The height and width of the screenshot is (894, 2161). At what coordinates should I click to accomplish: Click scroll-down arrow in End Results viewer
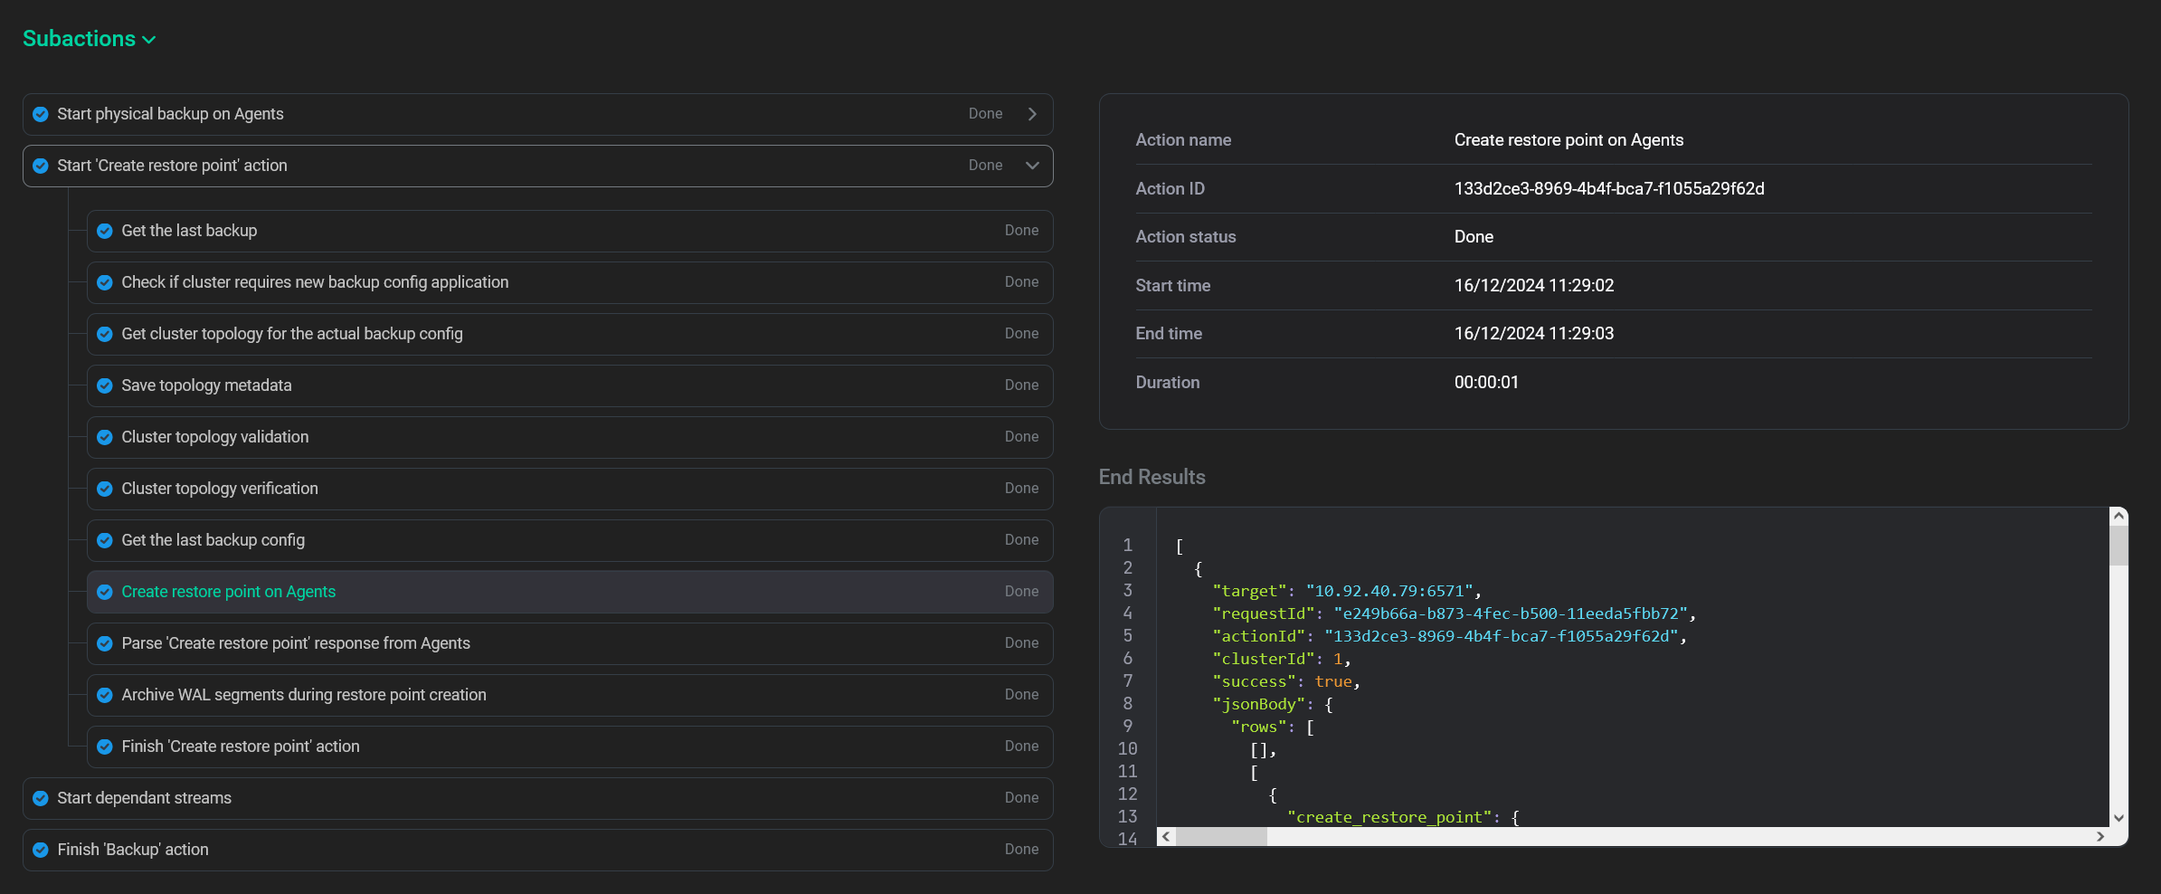2118,818
